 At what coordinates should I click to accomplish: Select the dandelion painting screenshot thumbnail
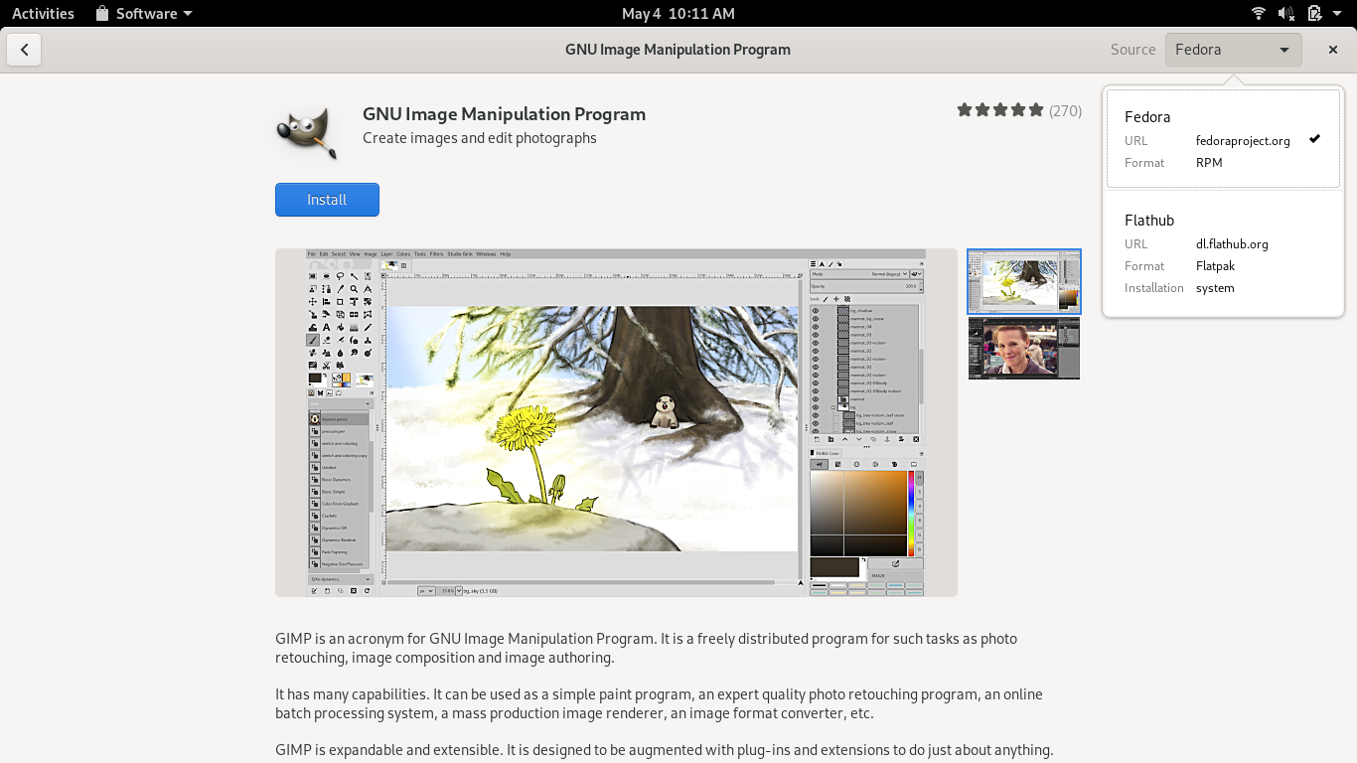(x=1024, y=281)
